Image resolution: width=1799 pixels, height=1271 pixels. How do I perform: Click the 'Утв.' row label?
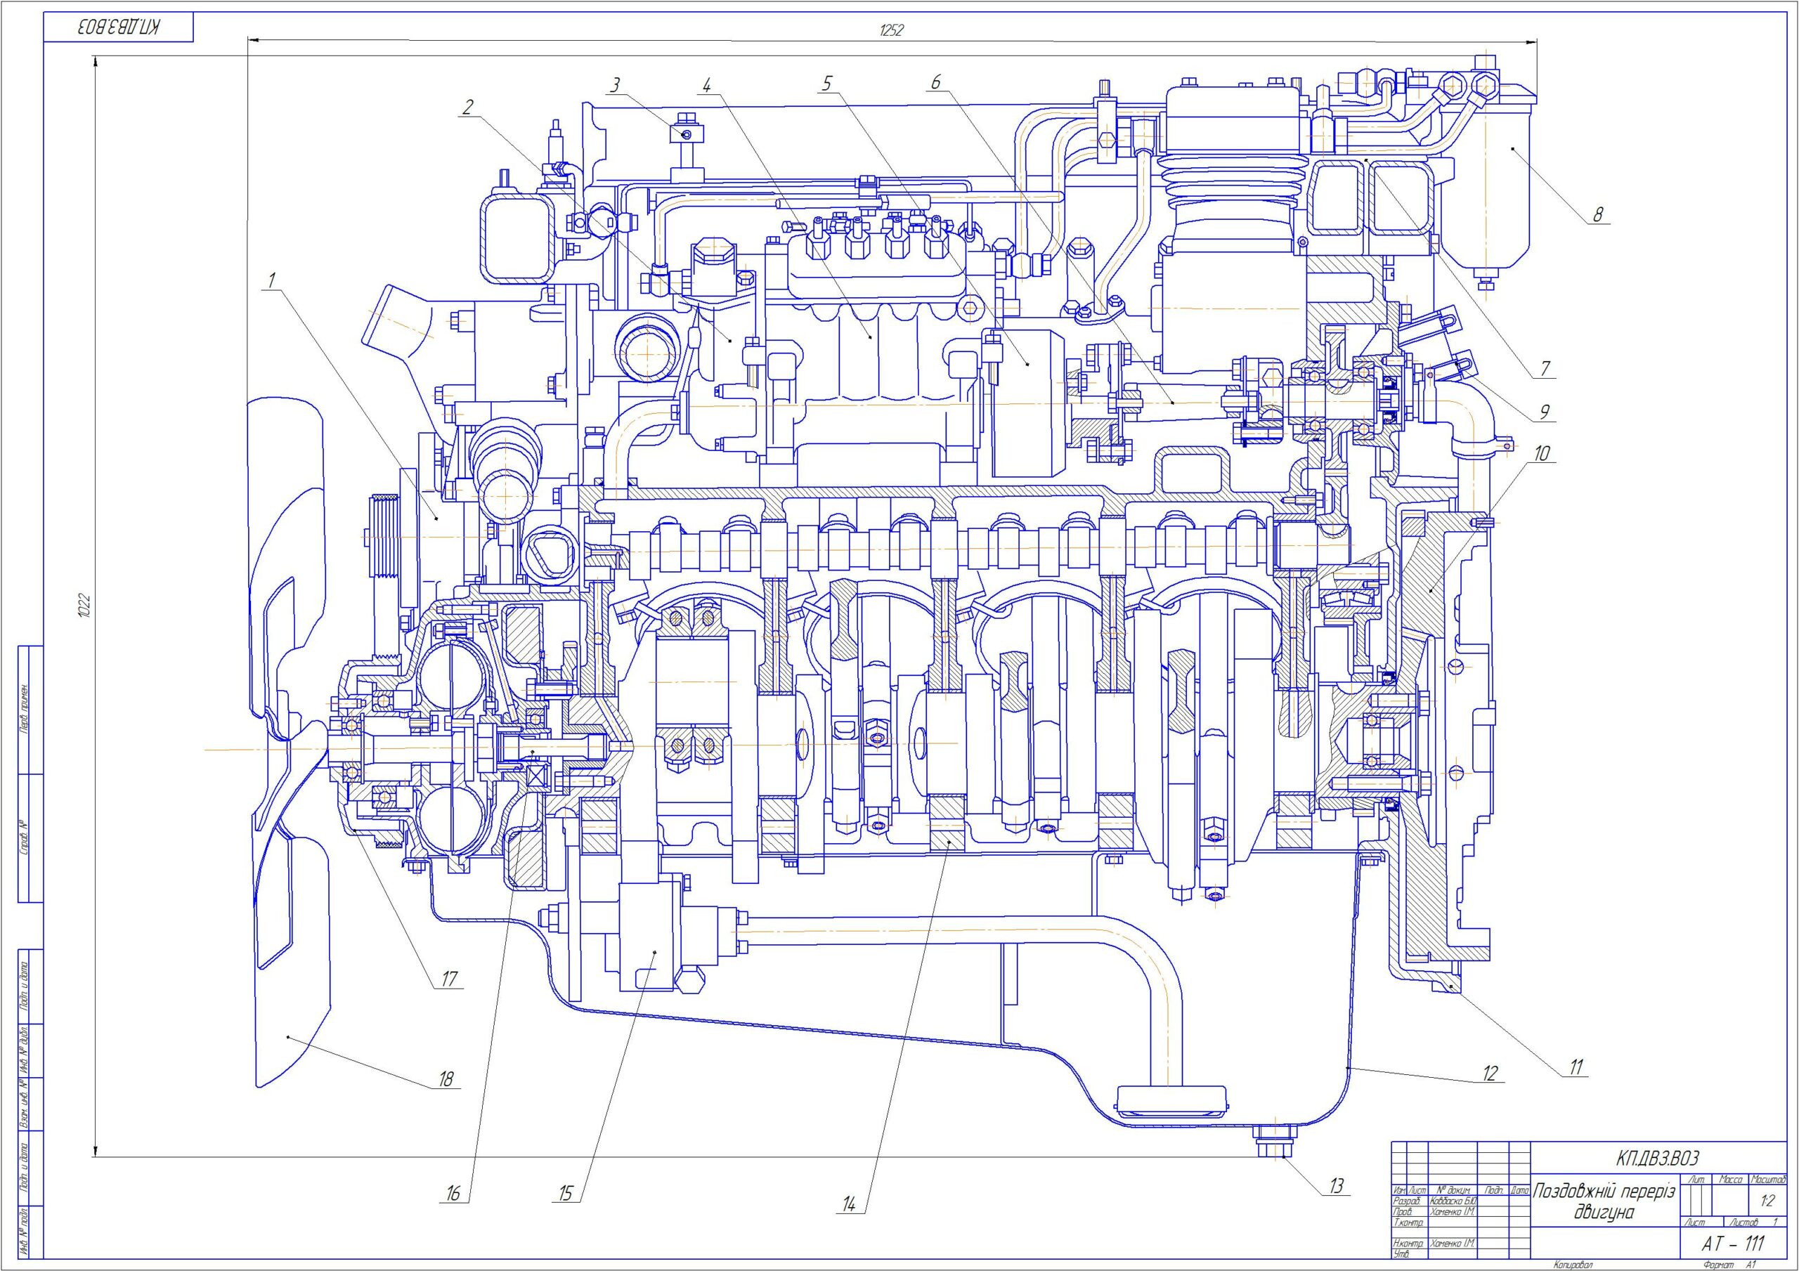pyautogui.click(x=1402, y=1253)
